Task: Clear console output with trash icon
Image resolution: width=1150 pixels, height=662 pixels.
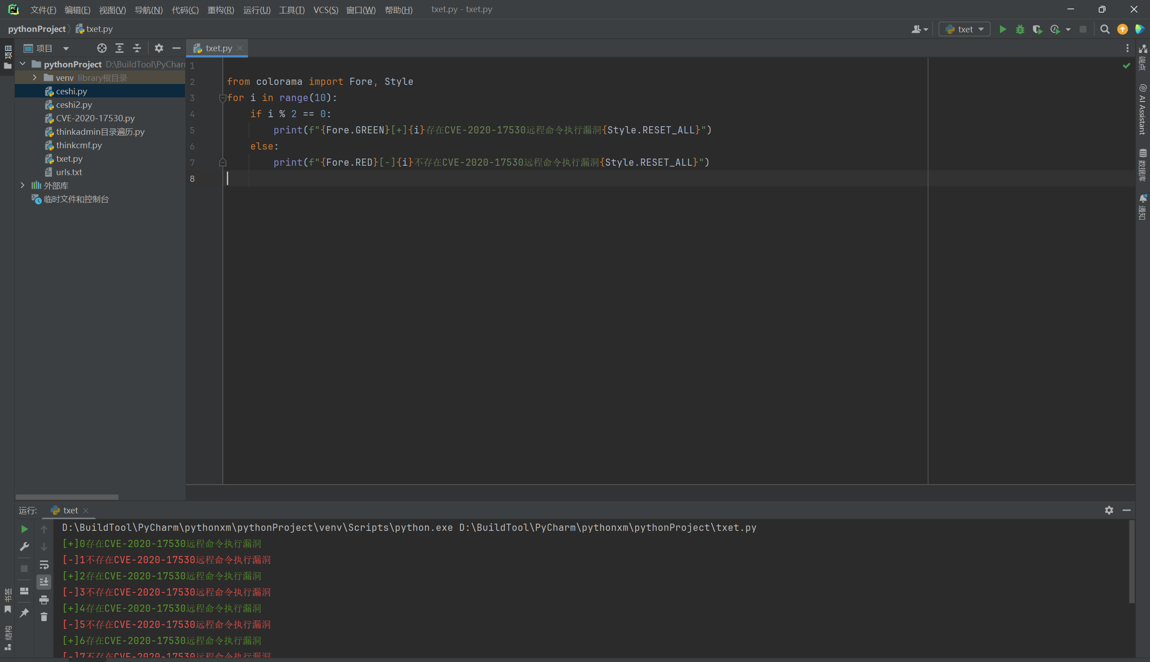Action: (44, 617)
